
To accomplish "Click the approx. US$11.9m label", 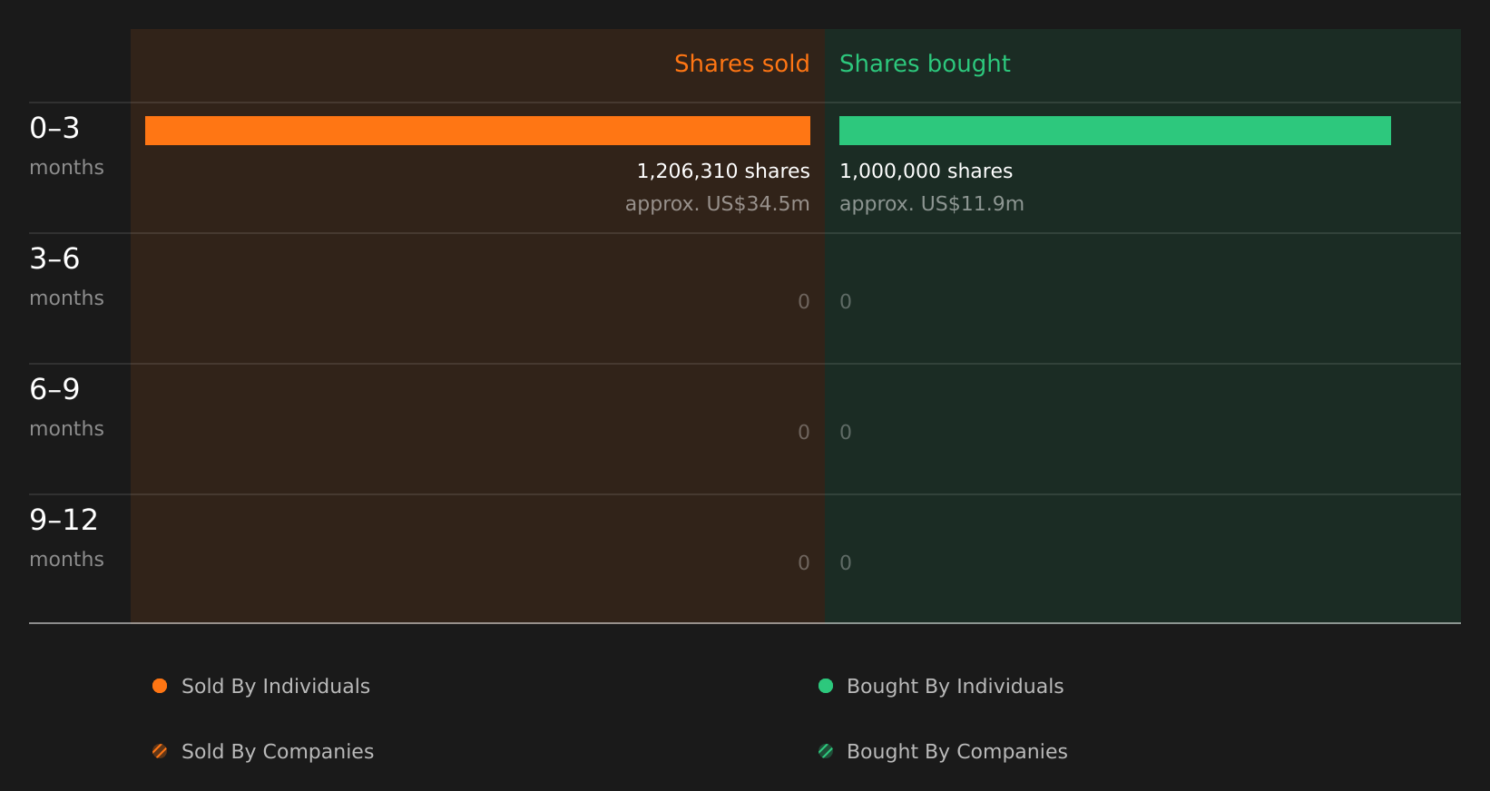I will [932, 203].
